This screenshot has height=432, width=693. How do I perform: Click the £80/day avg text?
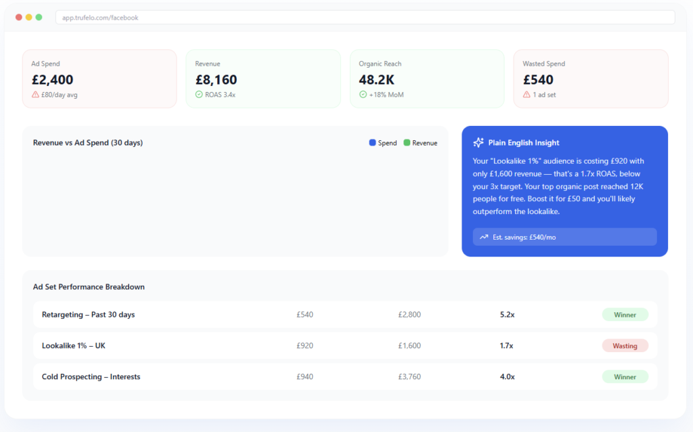coord(60,95)
